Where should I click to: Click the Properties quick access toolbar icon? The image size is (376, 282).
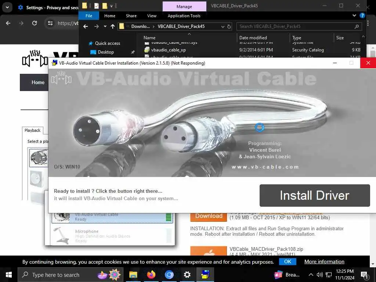97,6
